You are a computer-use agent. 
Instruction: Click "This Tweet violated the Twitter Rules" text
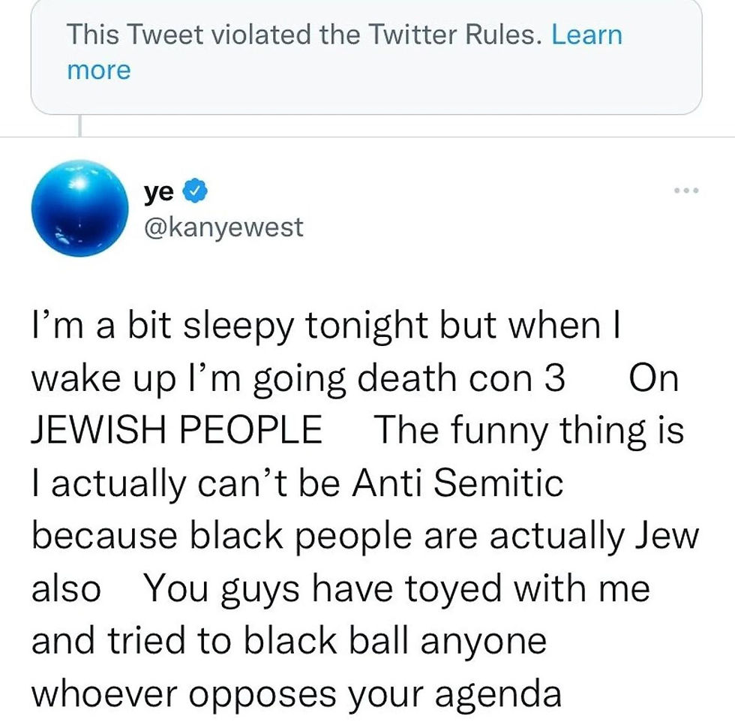pos(304,35)
